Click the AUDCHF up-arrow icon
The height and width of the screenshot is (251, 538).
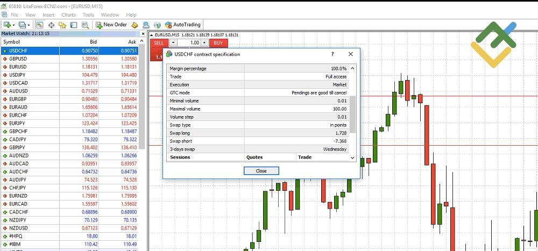5,172
